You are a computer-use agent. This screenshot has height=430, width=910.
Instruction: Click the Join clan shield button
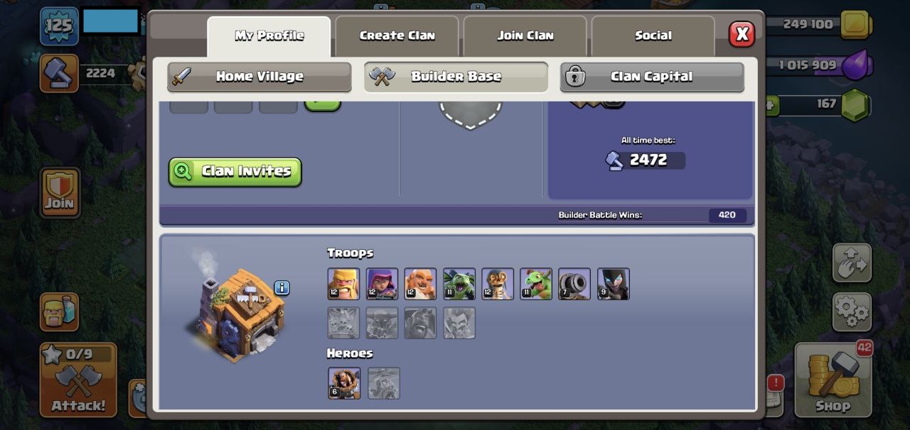point(60,192)
